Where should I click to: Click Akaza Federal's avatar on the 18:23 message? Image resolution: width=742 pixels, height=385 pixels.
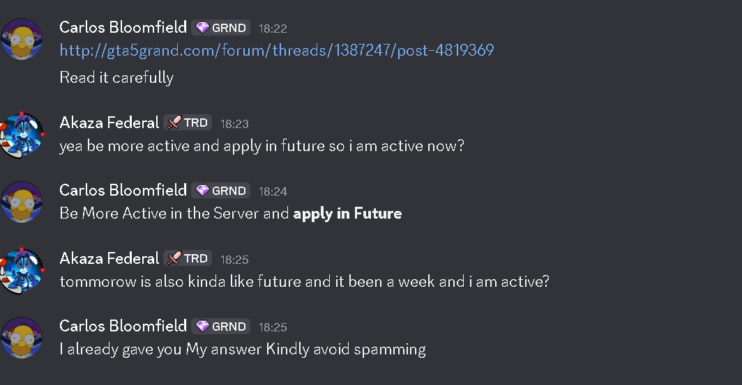point(22,134)
